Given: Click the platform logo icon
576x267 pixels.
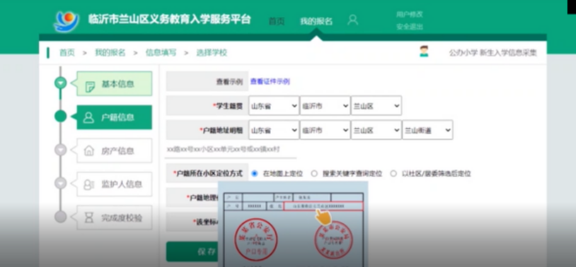Looking at the screenshot, I should pyautogui.click(x=67, y=21).
